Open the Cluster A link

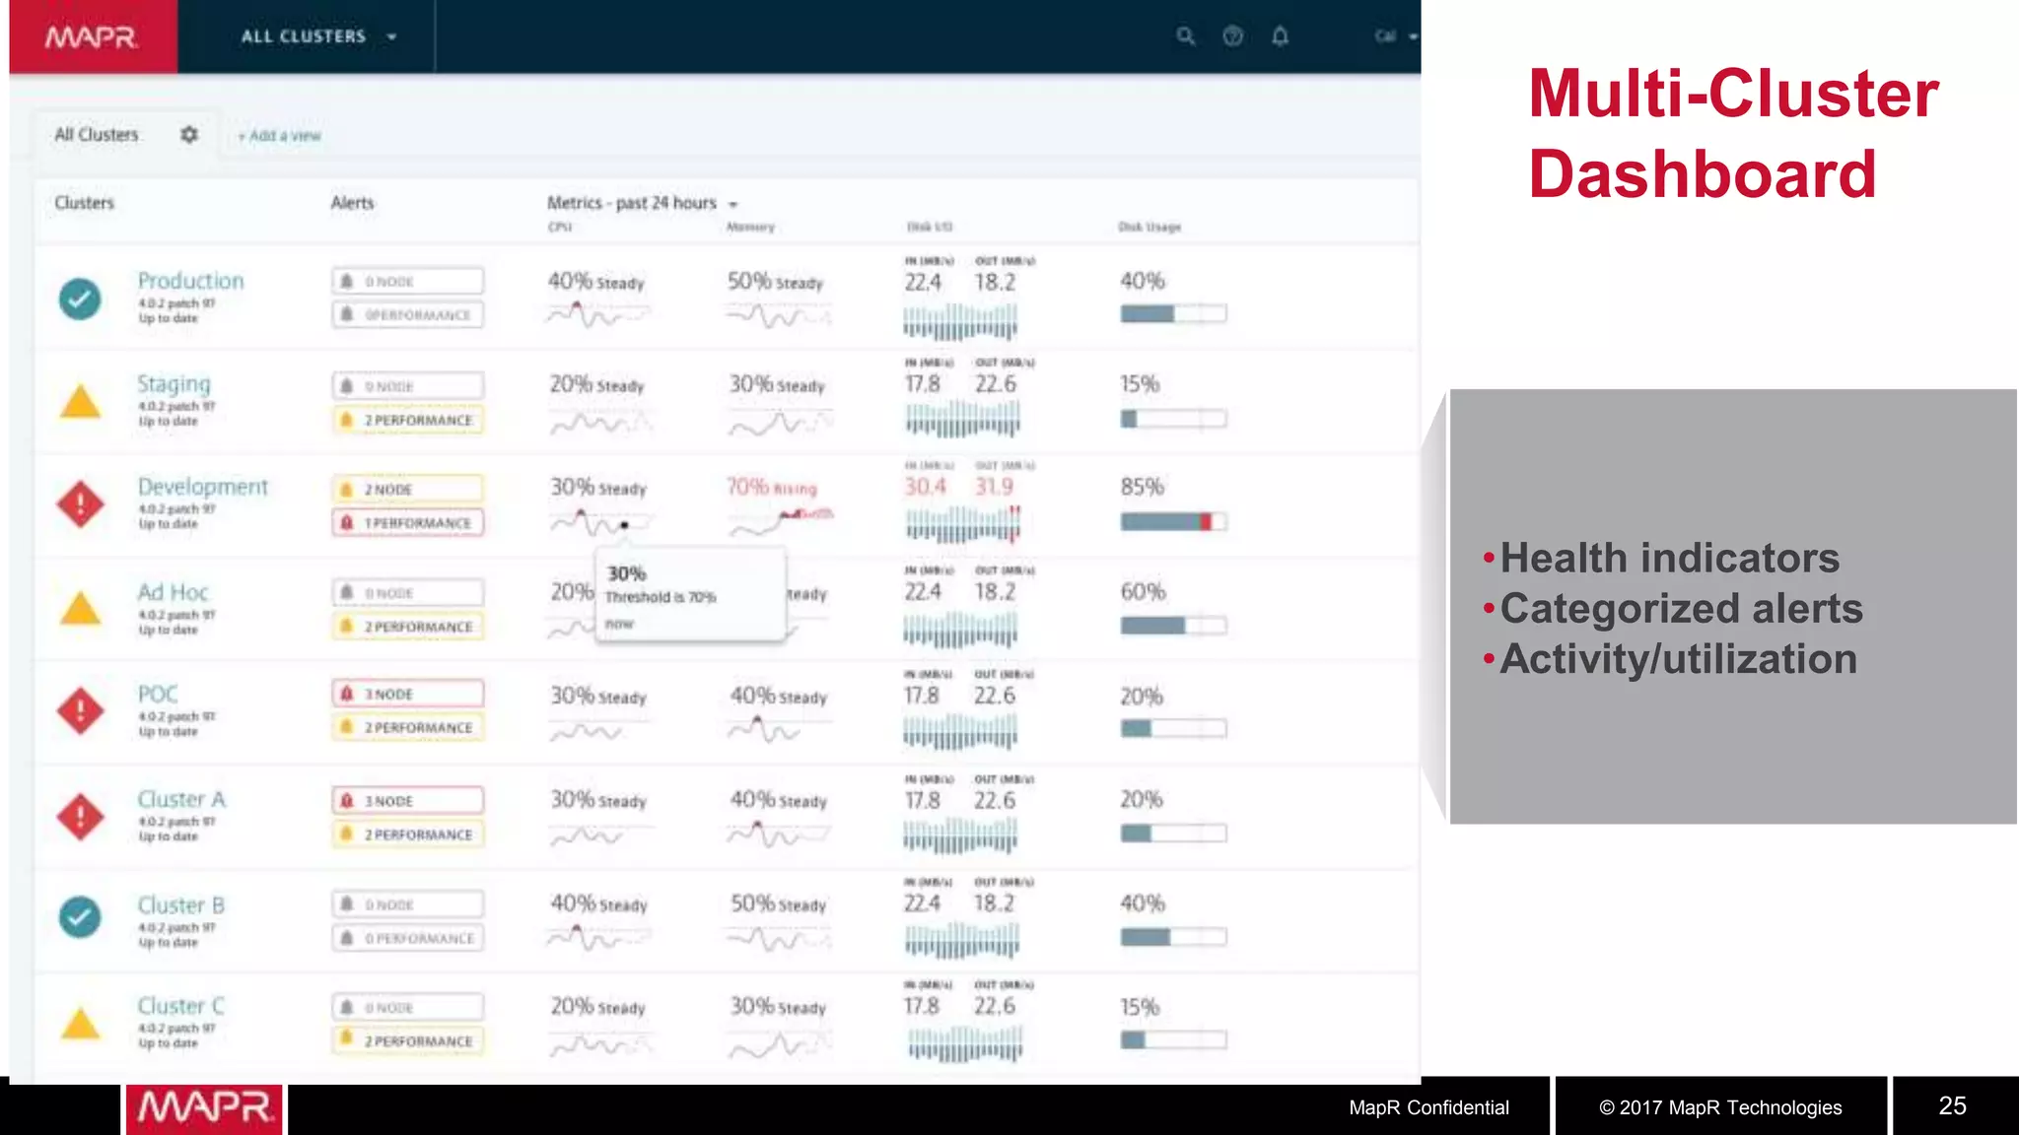[x=181, y=799]
